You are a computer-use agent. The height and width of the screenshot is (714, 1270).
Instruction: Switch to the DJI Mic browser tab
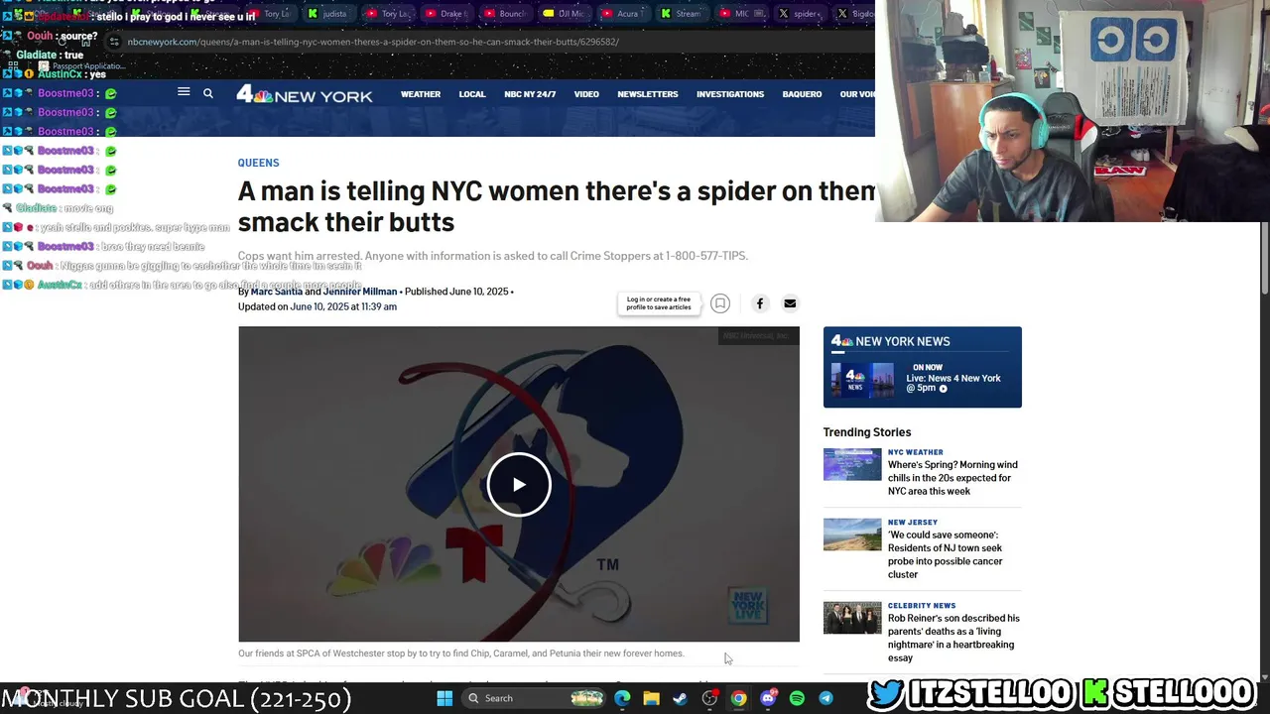[x=567, y=14]
